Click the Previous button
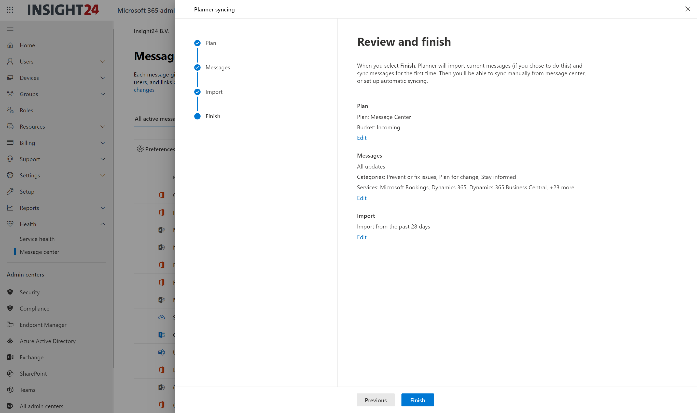The image size is (697, 413). tap(375, 400)
